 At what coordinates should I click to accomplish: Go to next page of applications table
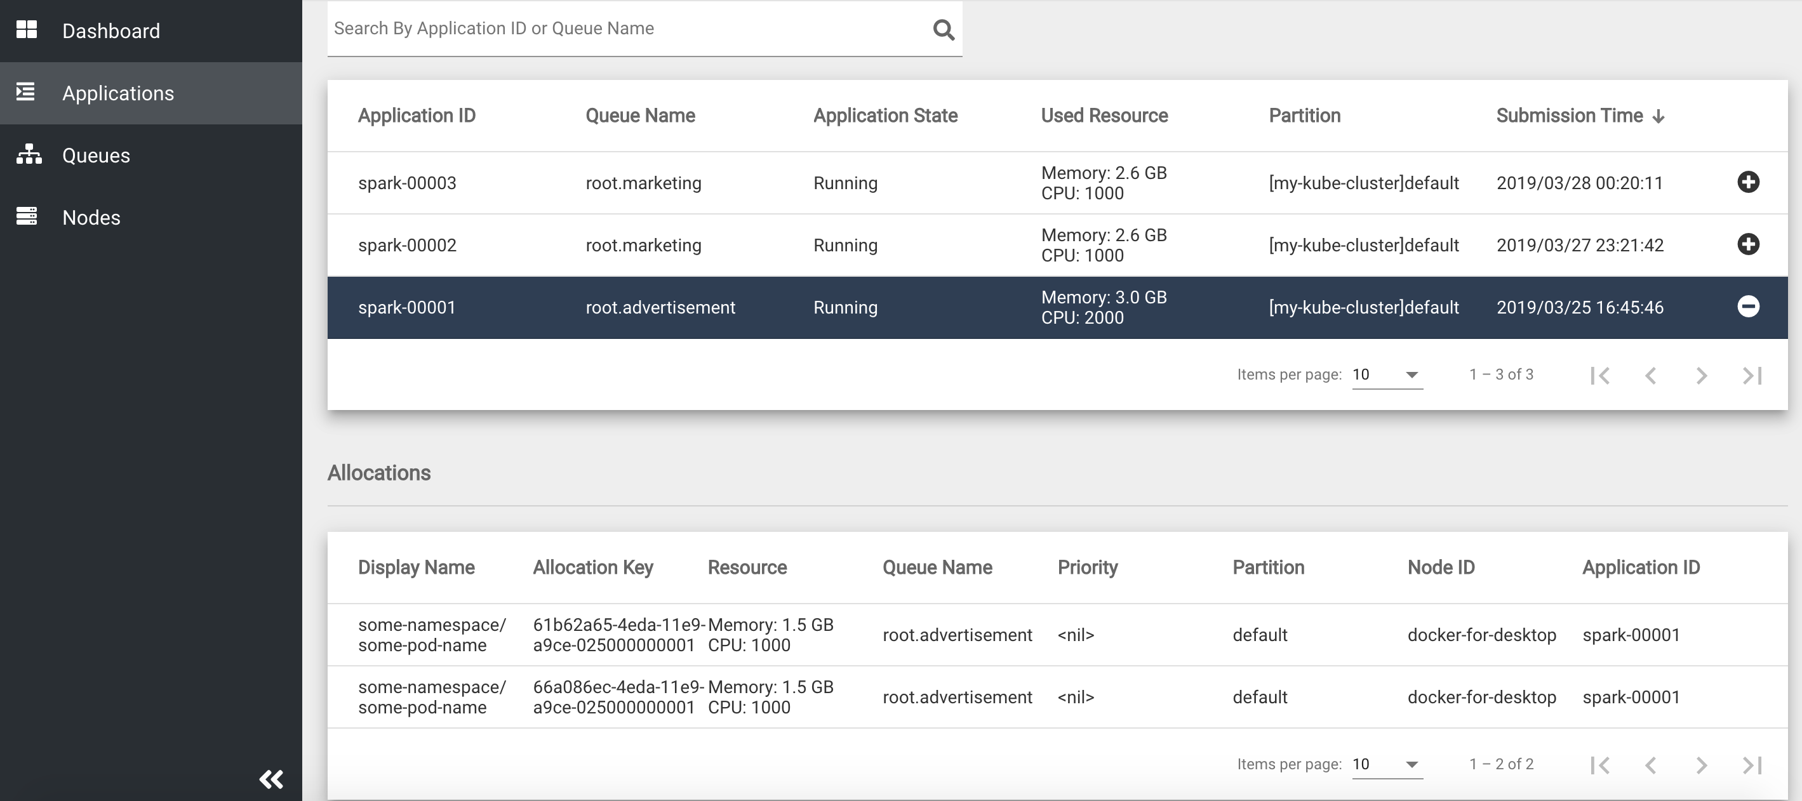tap(1701, 376)
